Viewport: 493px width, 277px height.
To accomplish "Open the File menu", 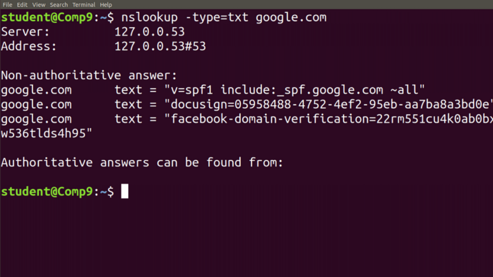I will [7, 4].
